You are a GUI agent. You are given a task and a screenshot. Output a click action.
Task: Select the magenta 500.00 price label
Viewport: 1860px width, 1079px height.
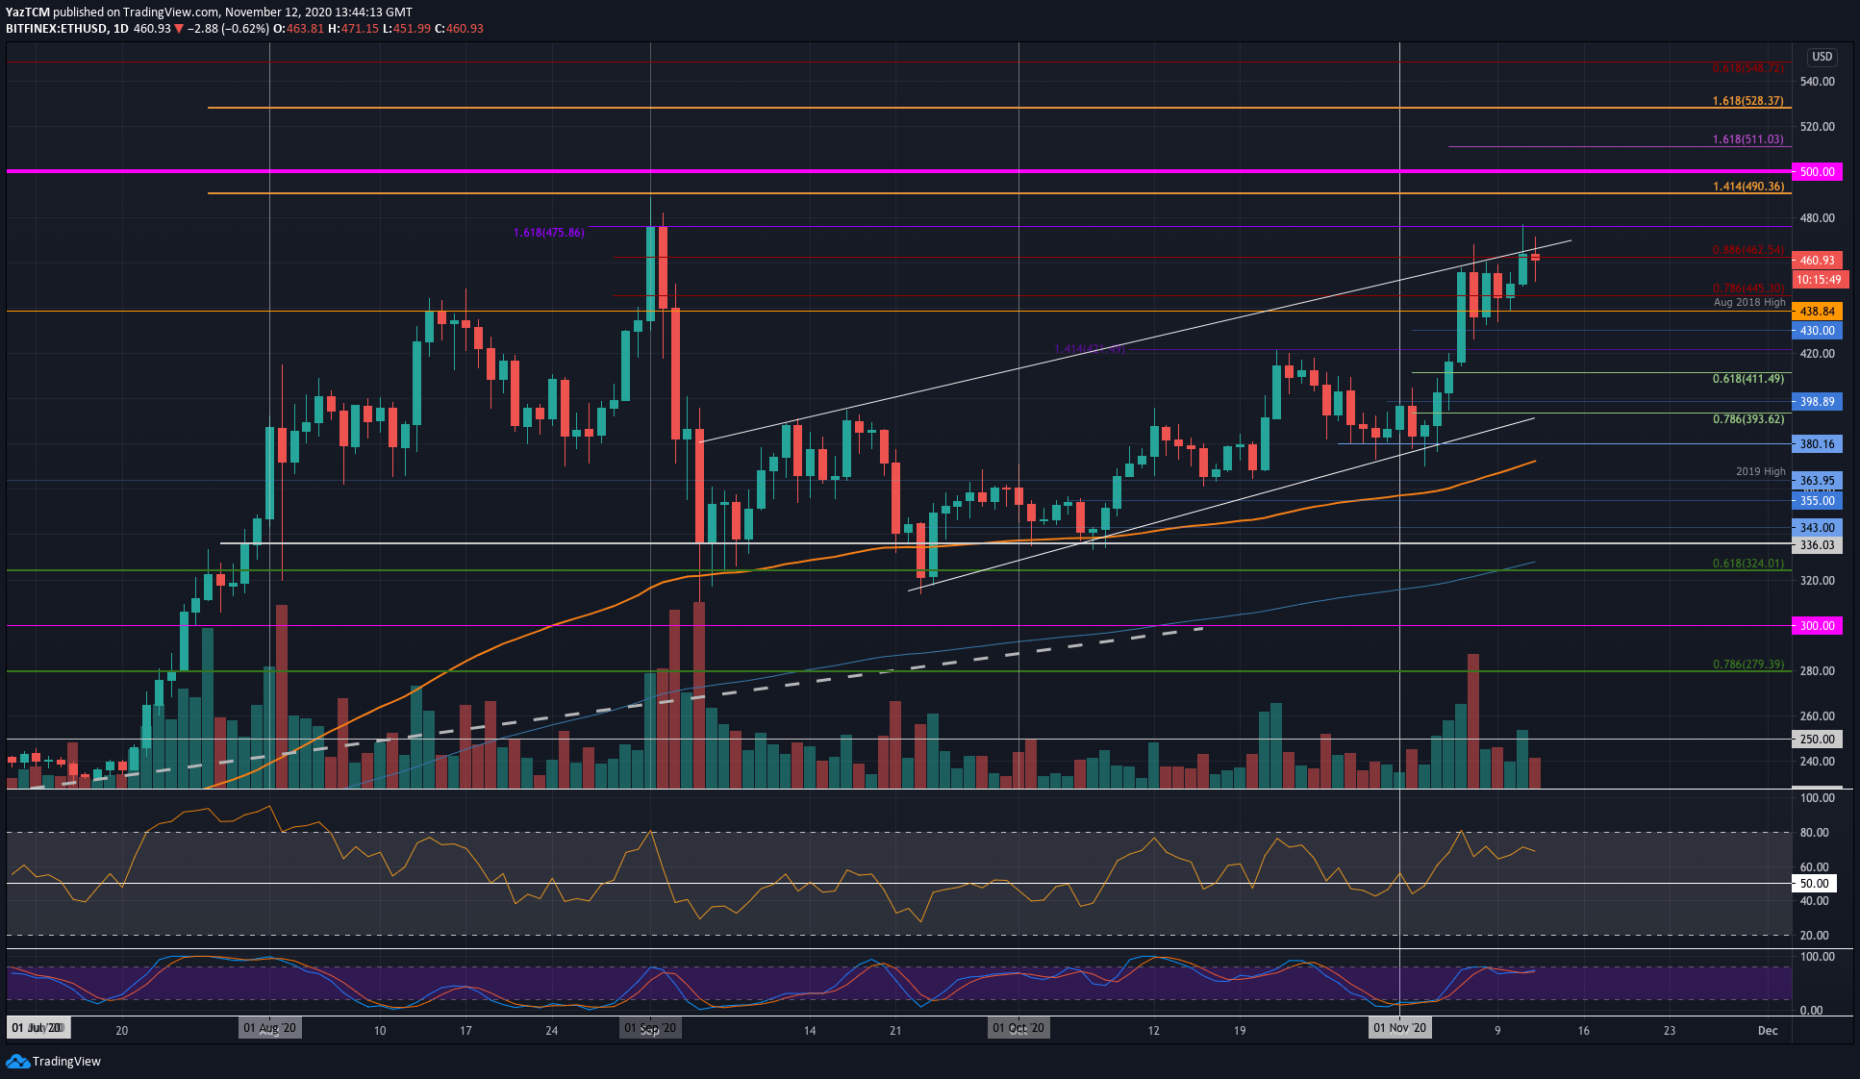tap(1817, 172)
